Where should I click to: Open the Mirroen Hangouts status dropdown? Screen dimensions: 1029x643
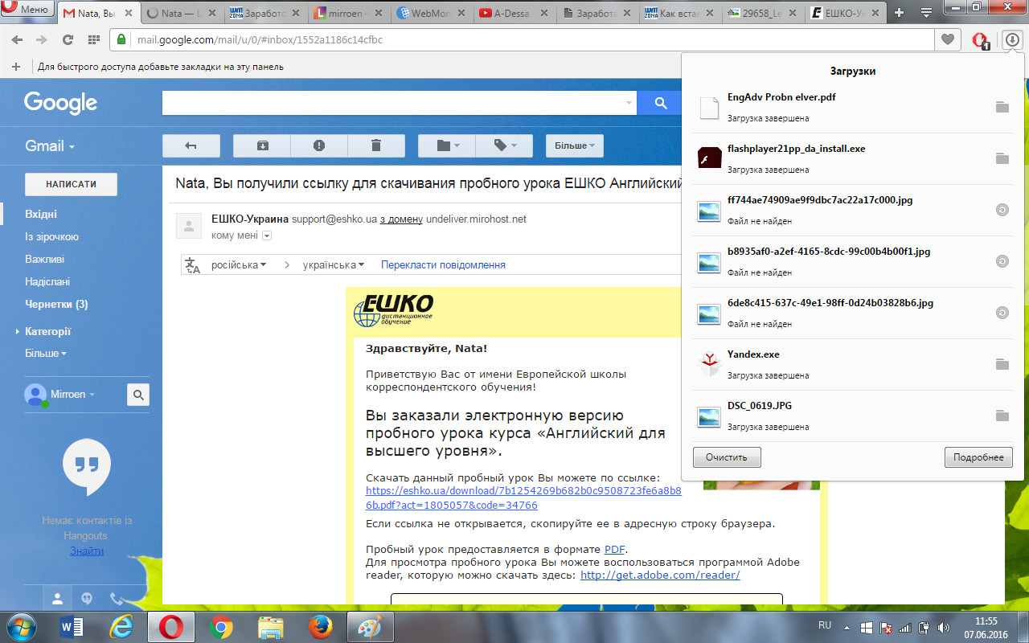point(73,395)
